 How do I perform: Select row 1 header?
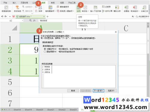click(x=10, y=39)
